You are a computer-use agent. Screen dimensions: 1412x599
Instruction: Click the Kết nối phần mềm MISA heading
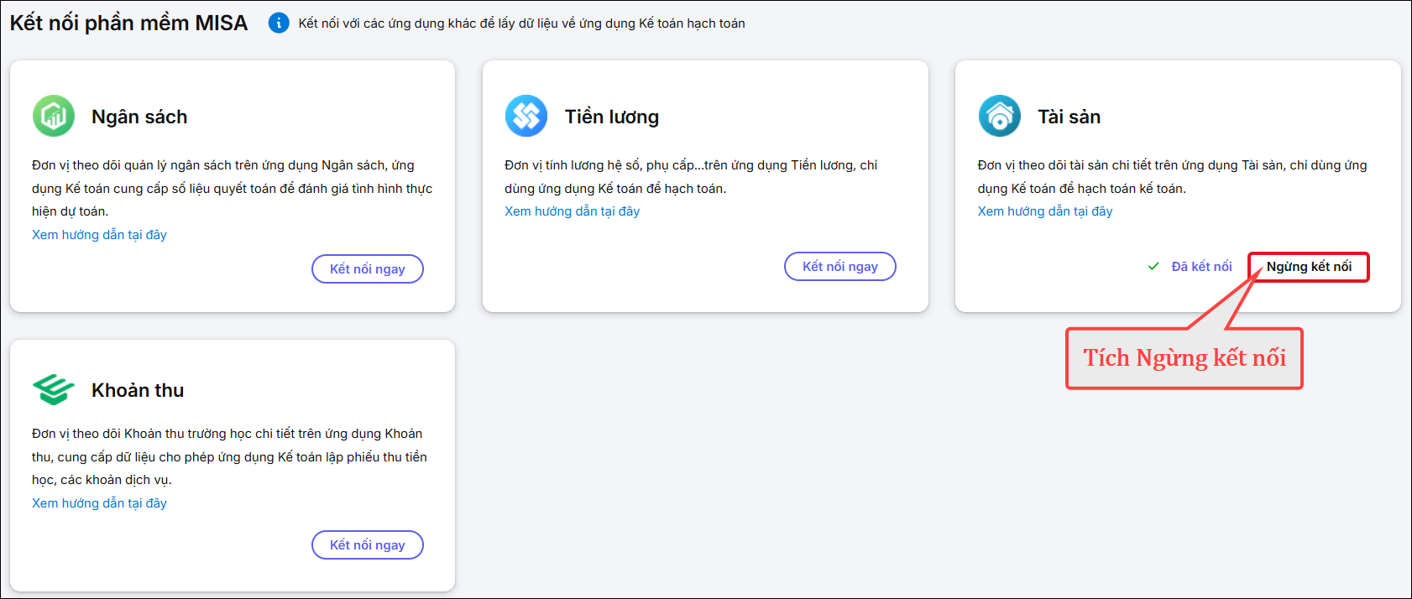click(x=128, y=23)
